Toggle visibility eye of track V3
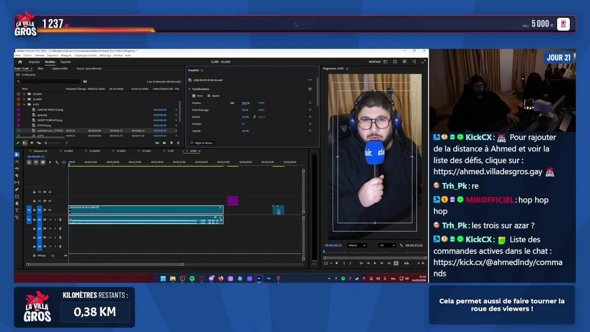The image size is (590, 332). pos(50,192)
